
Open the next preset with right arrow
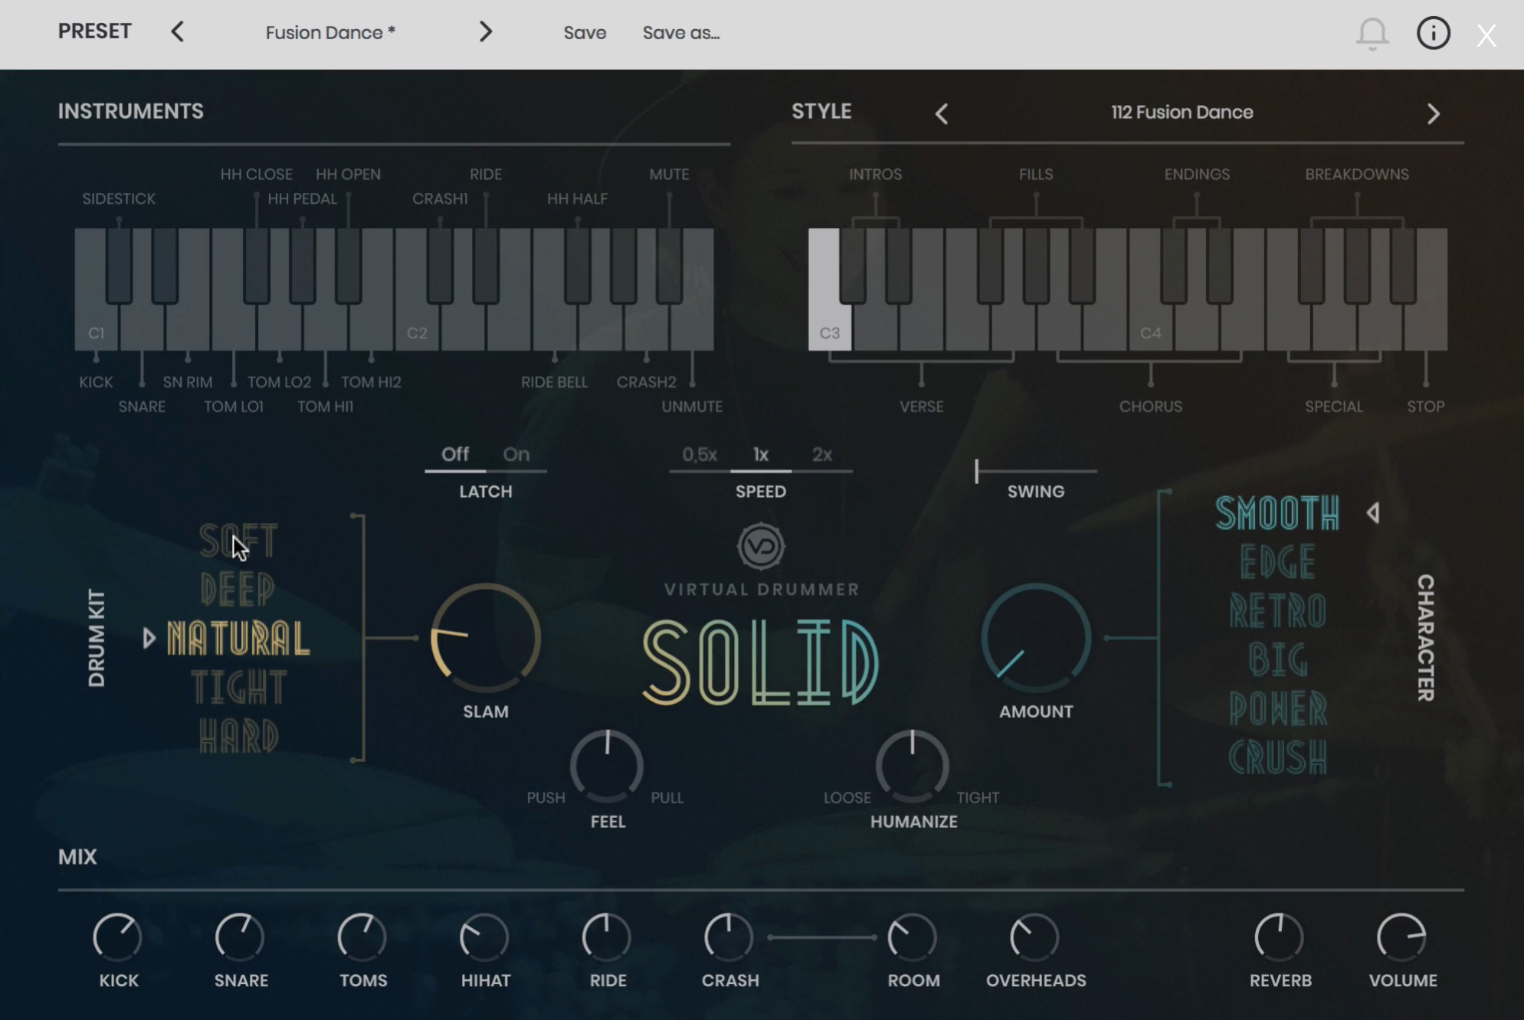pos(485,32)
